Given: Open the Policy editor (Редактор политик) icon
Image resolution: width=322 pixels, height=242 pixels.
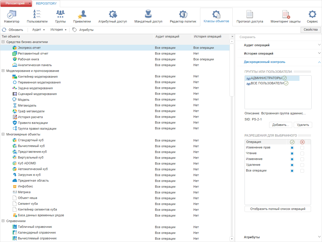Looking at the screenshot, I should tap(183, 14).
